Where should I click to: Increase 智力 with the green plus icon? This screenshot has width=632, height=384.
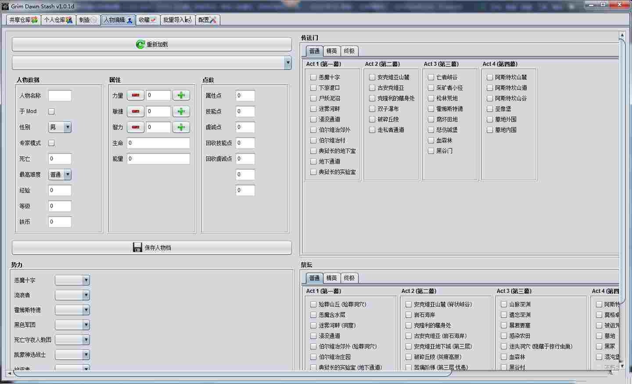[181, 127]
